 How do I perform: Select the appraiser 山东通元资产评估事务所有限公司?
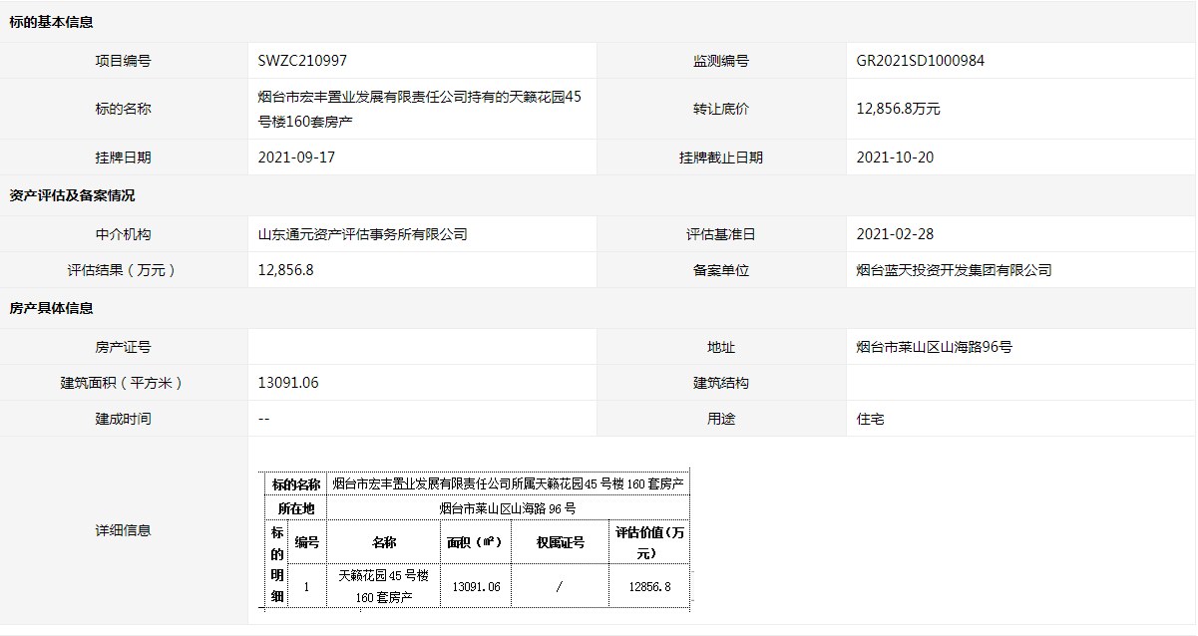tap(362, 234)
